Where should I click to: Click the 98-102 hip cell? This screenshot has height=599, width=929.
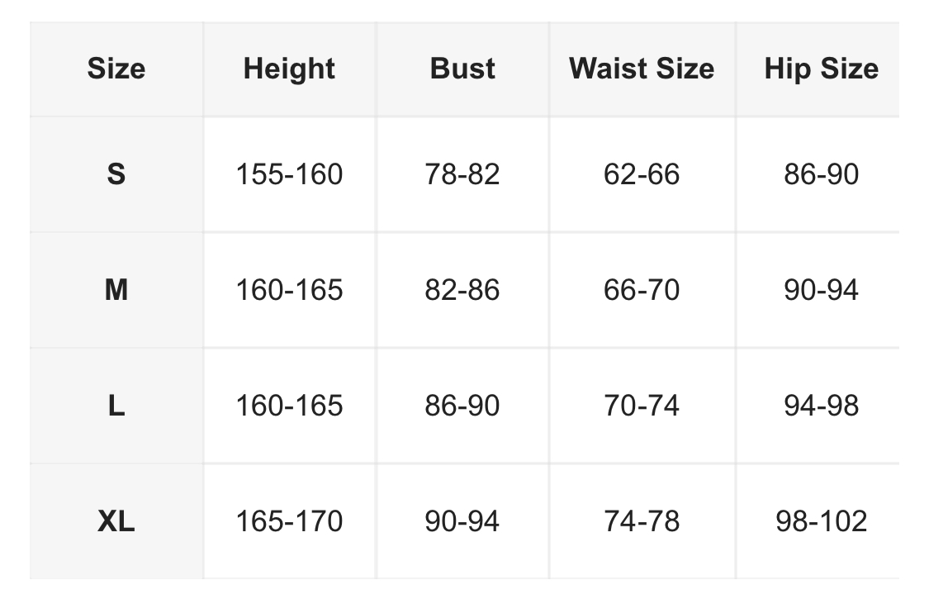(821, 521)
